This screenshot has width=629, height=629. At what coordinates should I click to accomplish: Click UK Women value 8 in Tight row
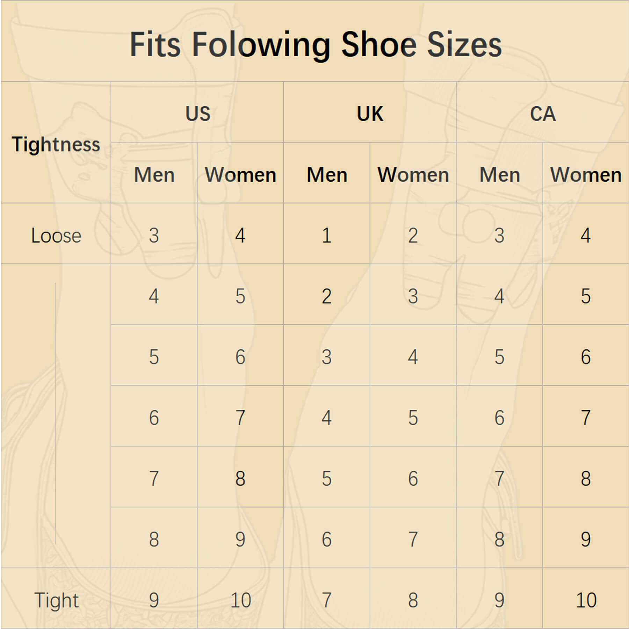coord(413,600)
